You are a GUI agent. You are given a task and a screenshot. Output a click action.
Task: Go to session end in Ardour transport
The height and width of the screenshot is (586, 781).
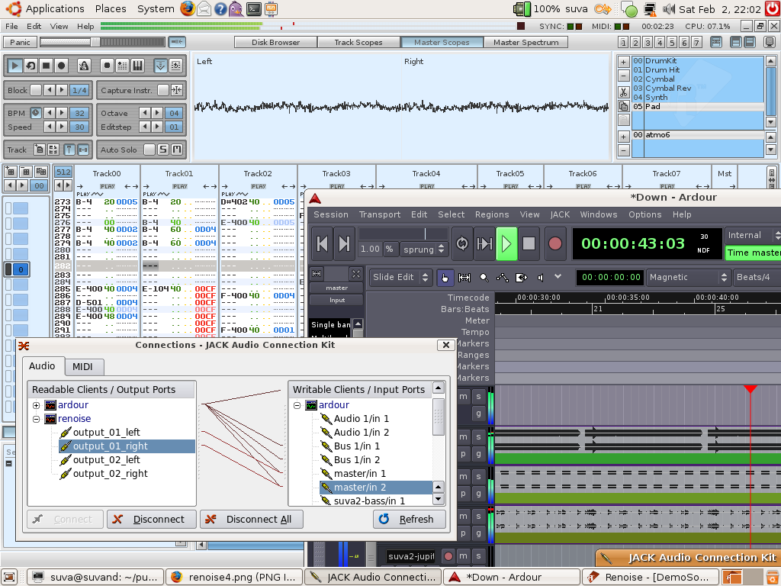pos(344,243)
